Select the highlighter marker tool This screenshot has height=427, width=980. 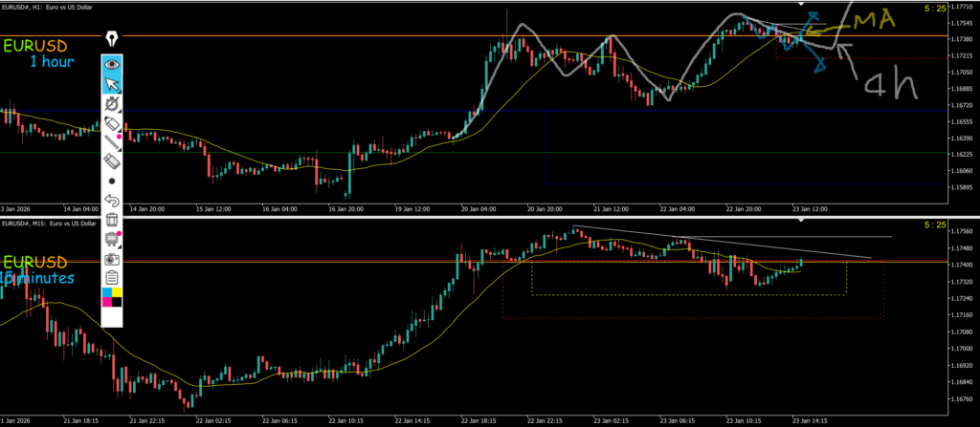point(112,123)
